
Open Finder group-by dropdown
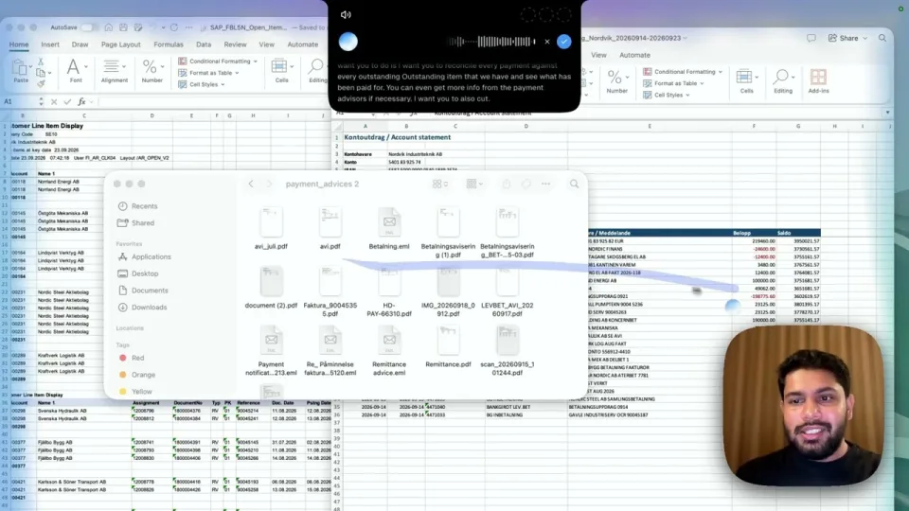pyautogui.click(x=474, y=185)
